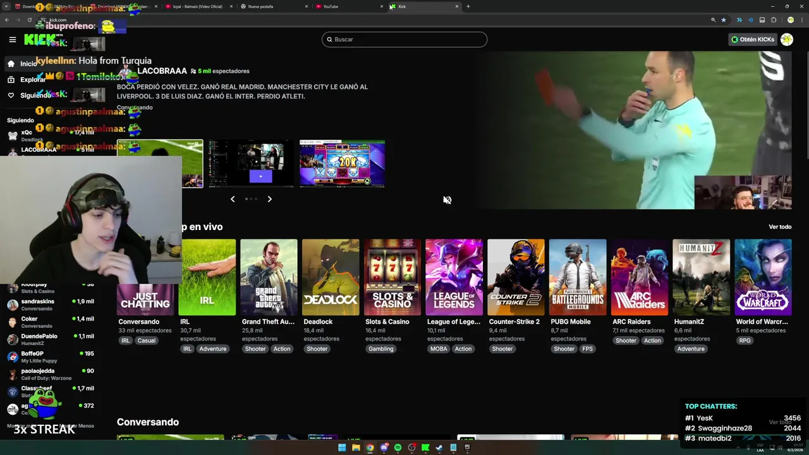
Task: Click the media control icon in Chrome toolbar
Action: pos(762,20)
